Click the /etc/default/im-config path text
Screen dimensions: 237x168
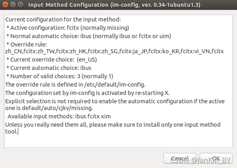click(115, 85)
